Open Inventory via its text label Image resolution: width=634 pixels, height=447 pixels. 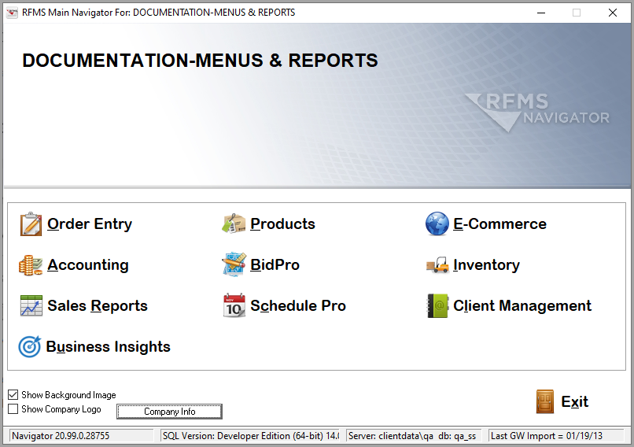click(x=486, y=265)
